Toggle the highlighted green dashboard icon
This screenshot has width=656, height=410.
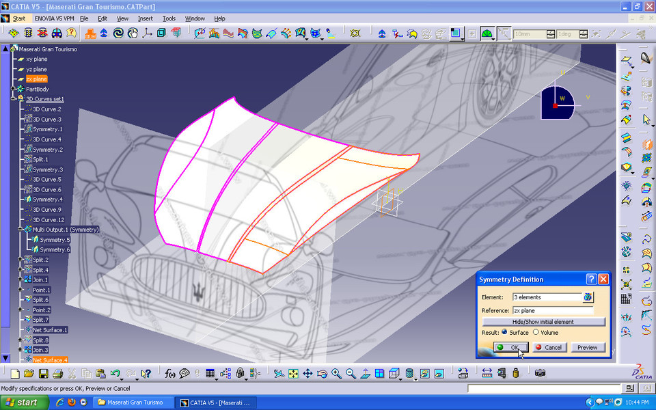[487, 33]
